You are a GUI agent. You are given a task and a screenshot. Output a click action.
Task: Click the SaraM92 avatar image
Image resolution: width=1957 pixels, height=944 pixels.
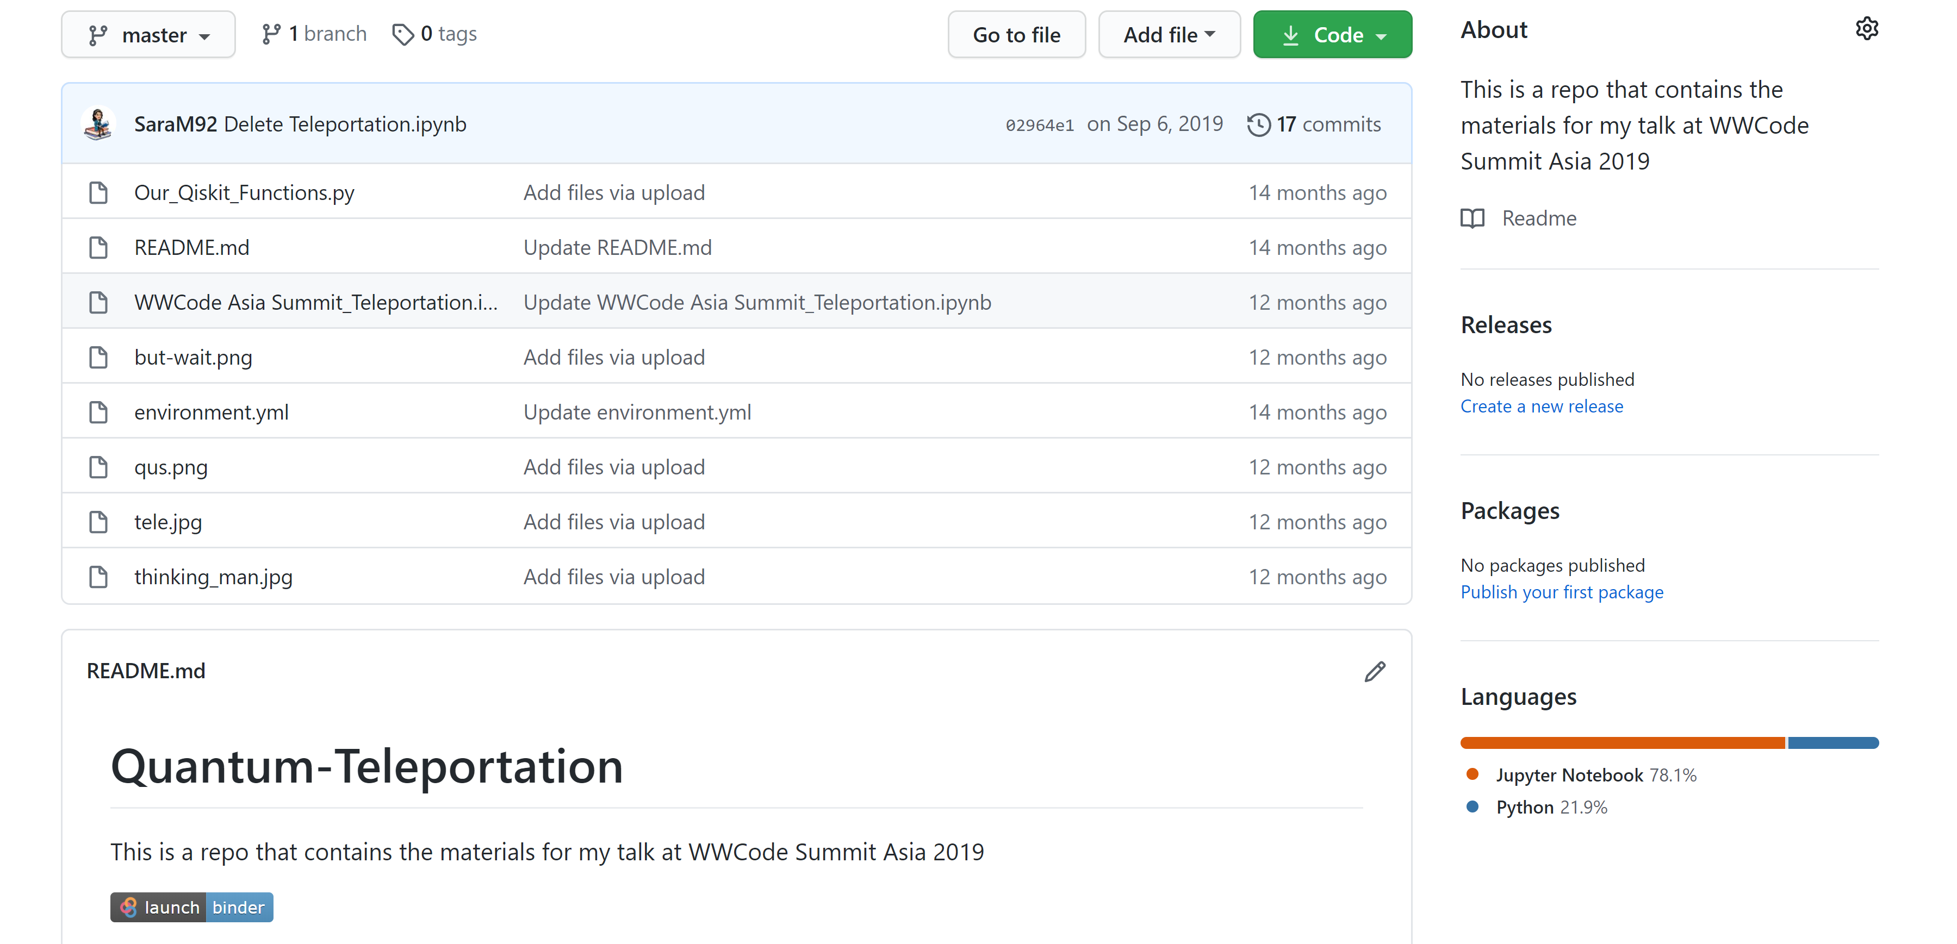(99, 124)
